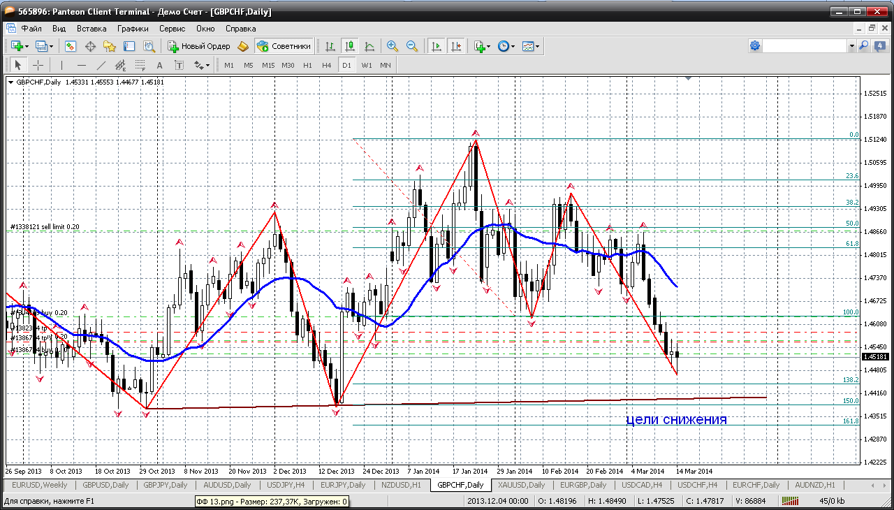
Task: Pick the text label tool
Action: 159,65
